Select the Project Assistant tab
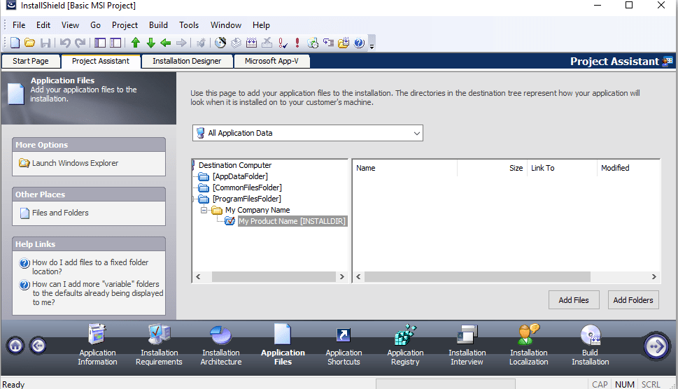The width and height of the screenshot is (678, 389). [x=101, y=61]
